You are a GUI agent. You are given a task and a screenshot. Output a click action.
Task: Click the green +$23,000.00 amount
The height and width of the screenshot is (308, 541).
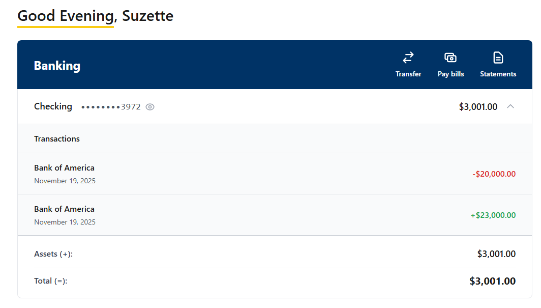click(x=493, y=215)
